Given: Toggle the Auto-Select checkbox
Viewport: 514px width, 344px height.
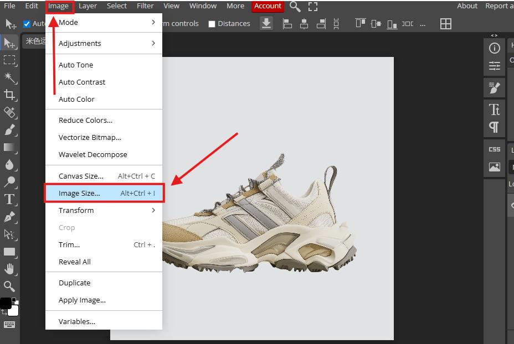Looking at the screenshot, I should [27, 24].
